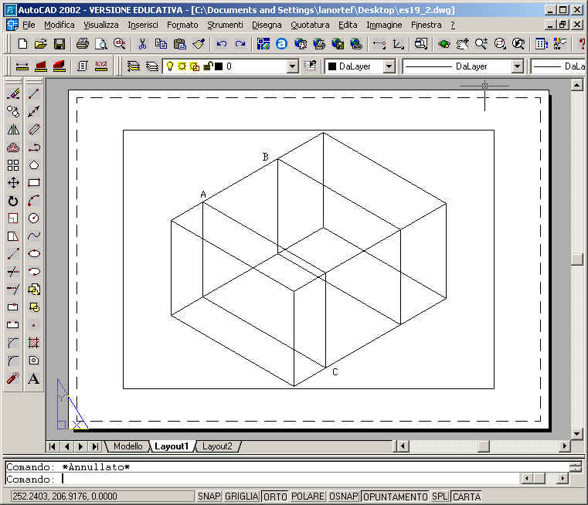Select the Circle drawing tool

pyautogui.click(x=34, y=218)
